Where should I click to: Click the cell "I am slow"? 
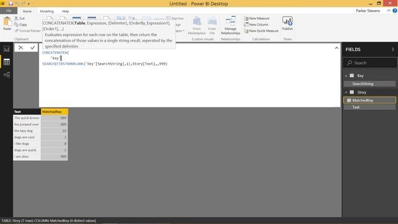coord(27,157)
